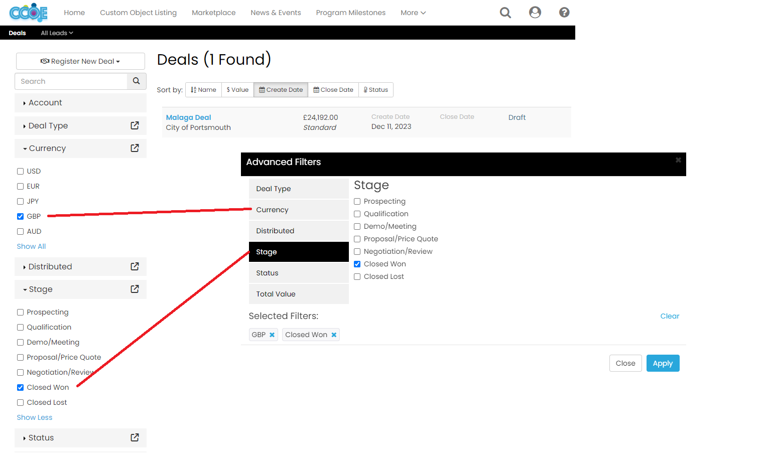Apply the advanced filters

pyautogui.click(x=663, y=363)
